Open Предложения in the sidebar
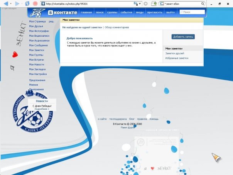The width and height of the screenshot is (233, 175). pos(37,80)
